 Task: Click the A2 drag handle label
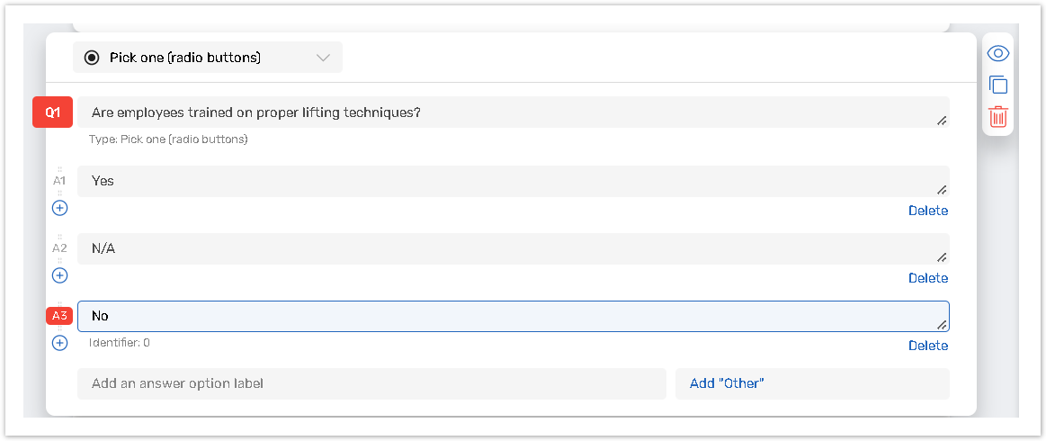pyautogui.click(x=59, y=247)
